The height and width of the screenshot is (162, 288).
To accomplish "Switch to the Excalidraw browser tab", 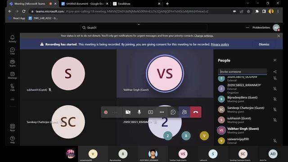I will coord(136,4).
